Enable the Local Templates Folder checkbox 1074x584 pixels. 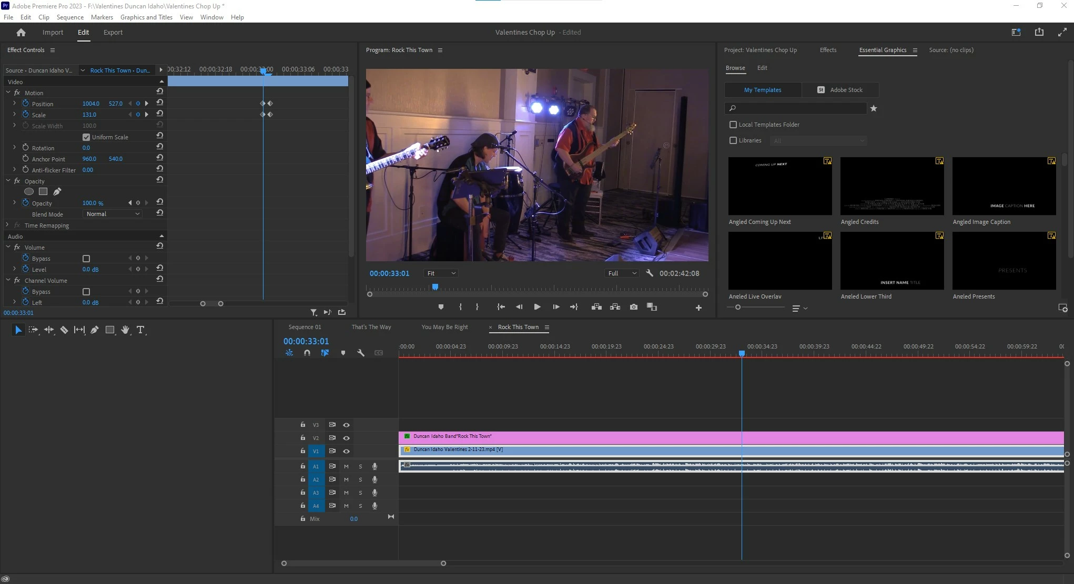tap(733, 125)
